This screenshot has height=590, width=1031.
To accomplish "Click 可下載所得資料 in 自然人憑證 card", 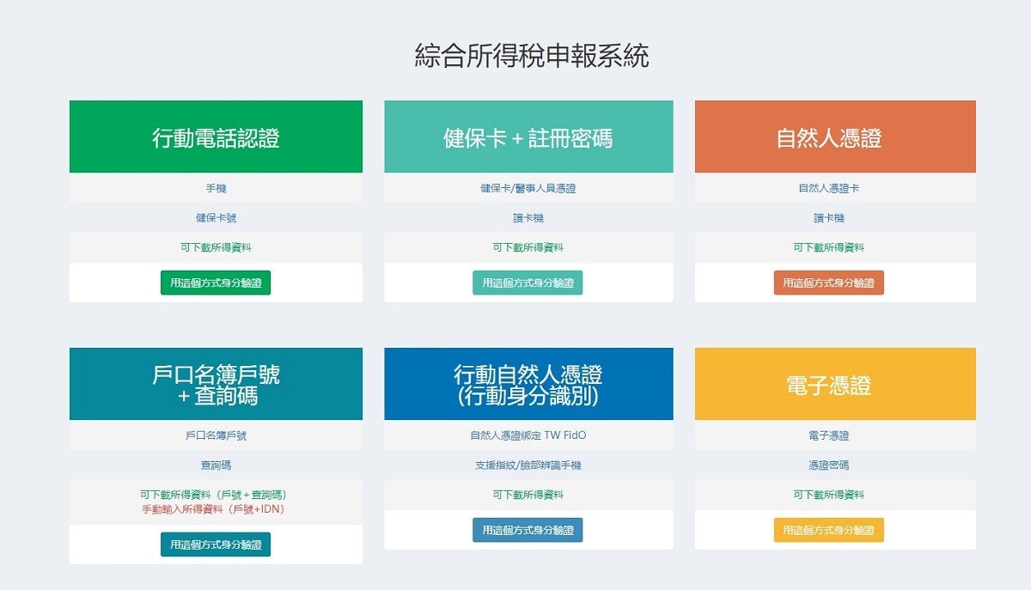I will click(x=829, y=247).
